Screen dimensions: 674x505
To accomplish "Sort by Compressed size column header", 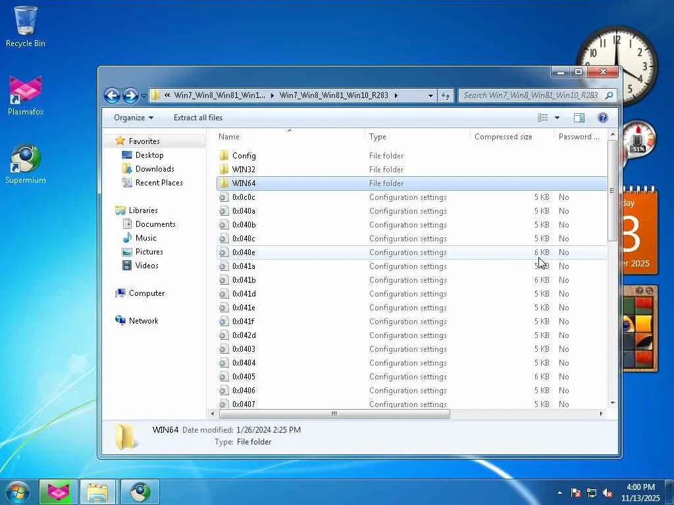I will [504, 137].
